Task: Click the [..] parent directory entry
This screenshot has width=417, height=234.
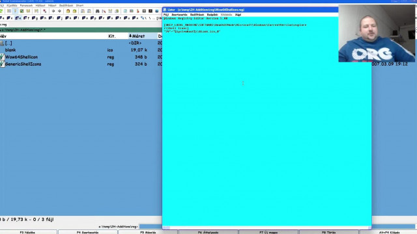Action: pyautogui.click(x=8, y=43)
